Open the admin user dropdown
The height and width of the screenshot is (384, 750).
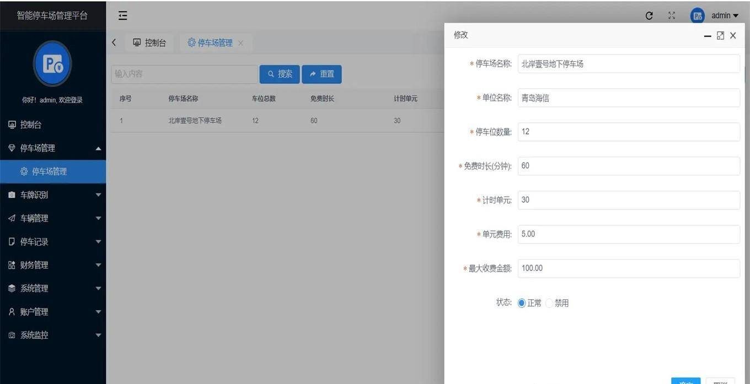(x=724, y=15)
